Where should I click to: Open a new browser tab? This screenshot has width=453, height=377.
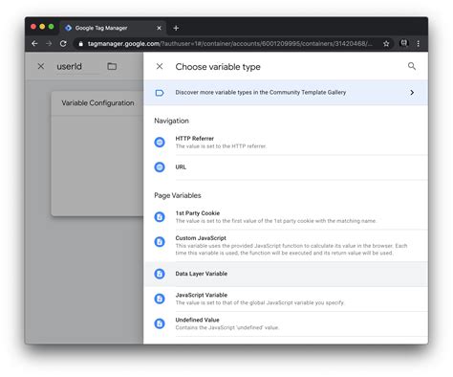pyautogui.click(x=176, y=28)
